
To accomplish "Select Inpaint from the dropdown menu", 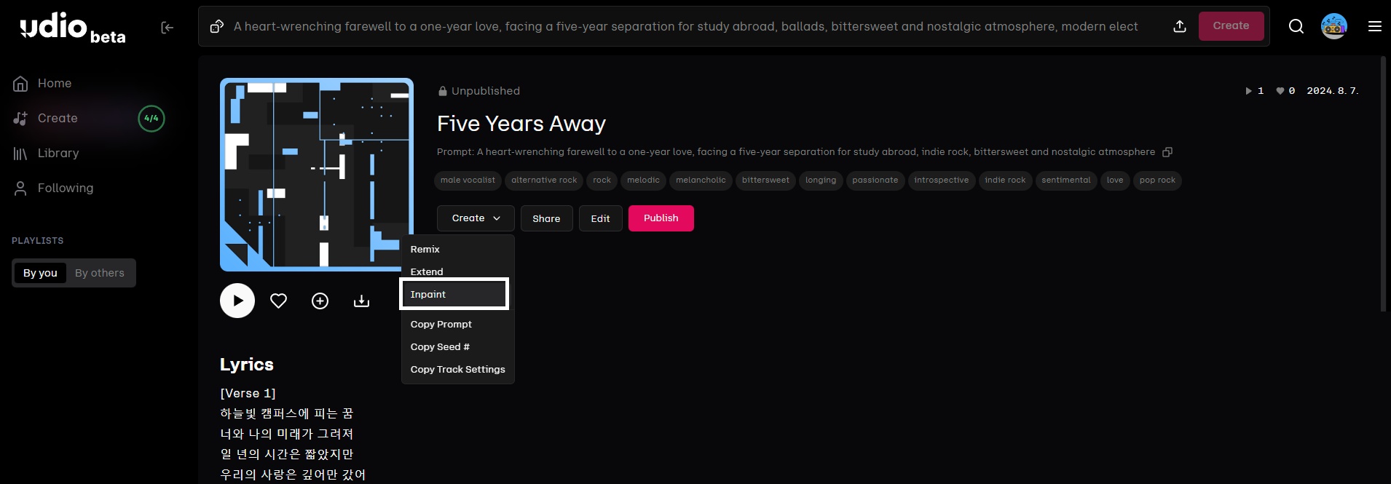I will [454, 294].
